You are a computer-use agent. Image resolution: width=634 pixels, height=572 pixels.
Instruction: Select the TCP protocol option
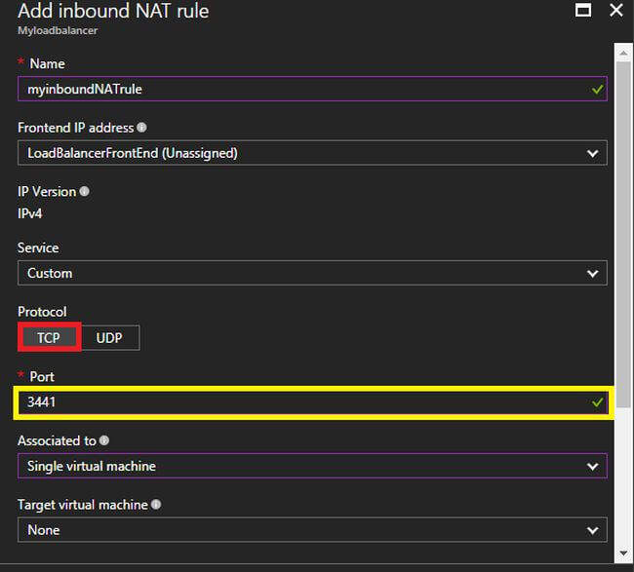click(49, 337)
